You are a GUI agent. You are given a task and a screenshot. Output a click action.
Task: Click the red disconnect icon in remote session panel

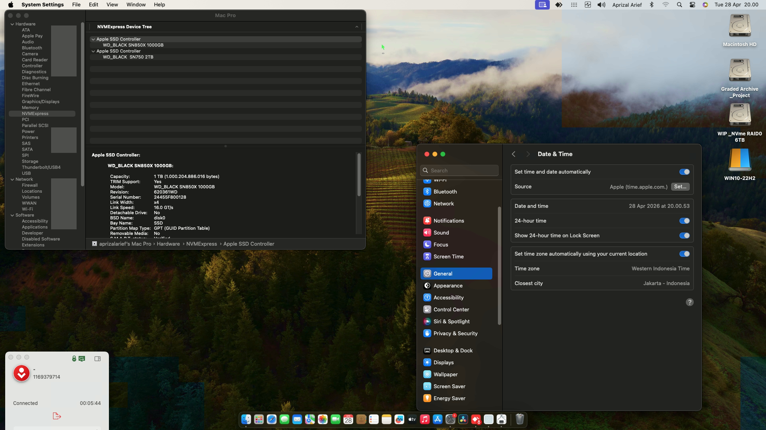(57, 416)
